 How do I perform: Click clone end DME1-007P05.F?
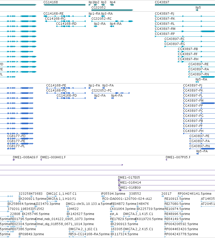point(178,157)
